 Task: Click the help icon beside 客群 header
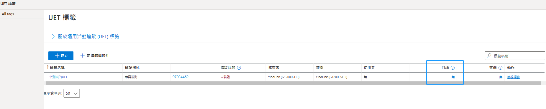click(x=500, y=68)
